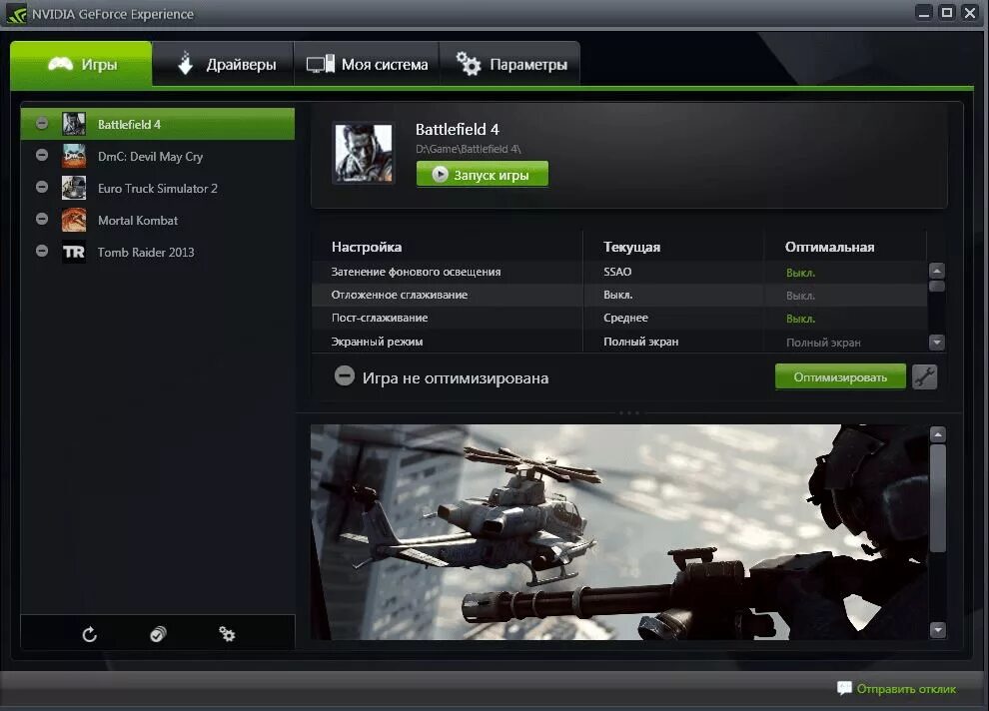This screenshot has width=989, height=711.
Task: Click the Экранный режим setting row
Action: pyautogui.click(x=618, y=342)
